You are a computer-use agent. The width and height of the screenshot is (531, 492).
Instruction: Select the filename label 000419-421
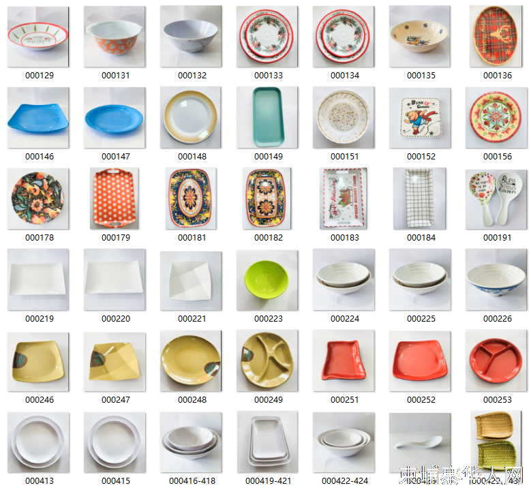(x=268, y=481)
